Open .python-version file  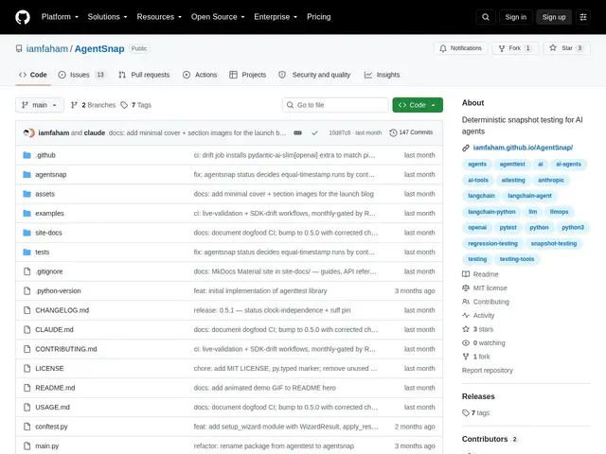(58, 290)
